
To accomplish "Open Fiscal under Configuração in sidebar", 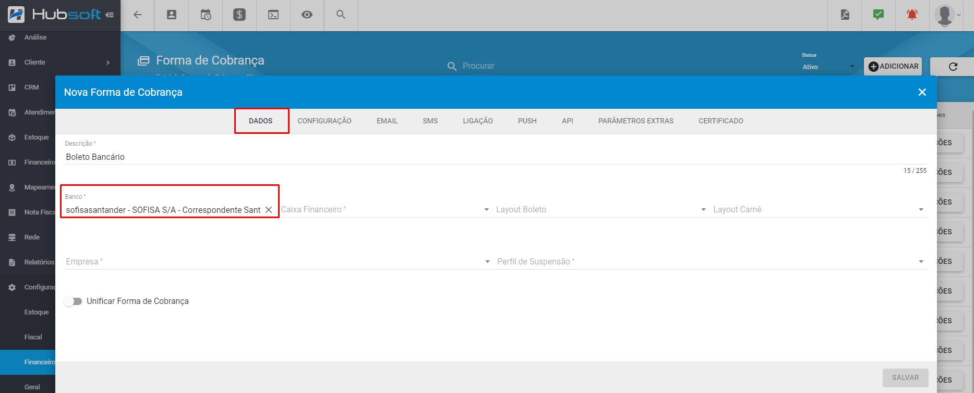I will pyautogui.click(x=33, y=337).
